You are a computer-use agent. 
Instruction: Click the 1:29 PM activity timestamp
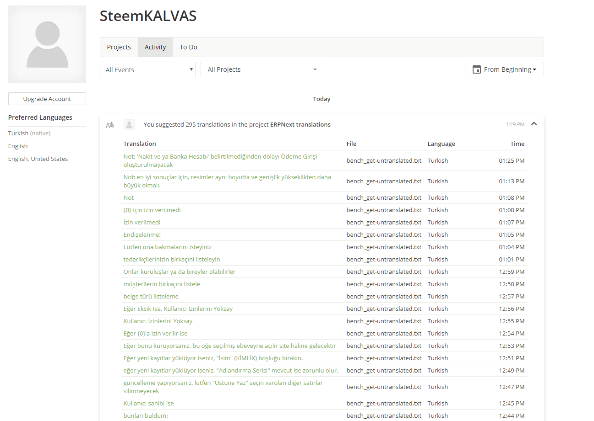515,124
